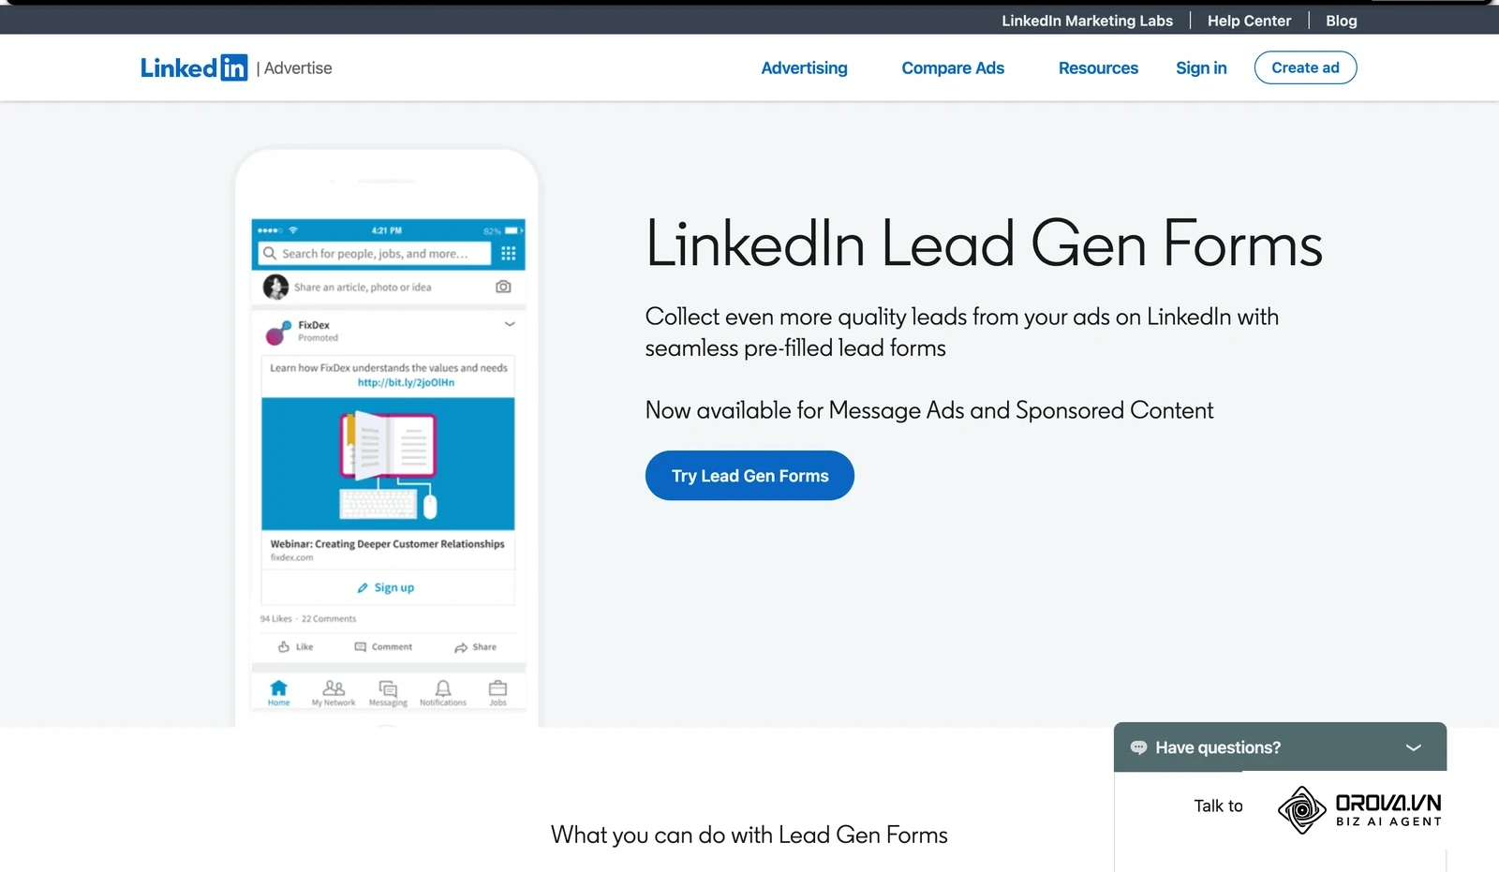The height and width of the screenshot is (872, 1499).
Task: Click the OROVA.VN agent logo
Action: coord(1360,810)
